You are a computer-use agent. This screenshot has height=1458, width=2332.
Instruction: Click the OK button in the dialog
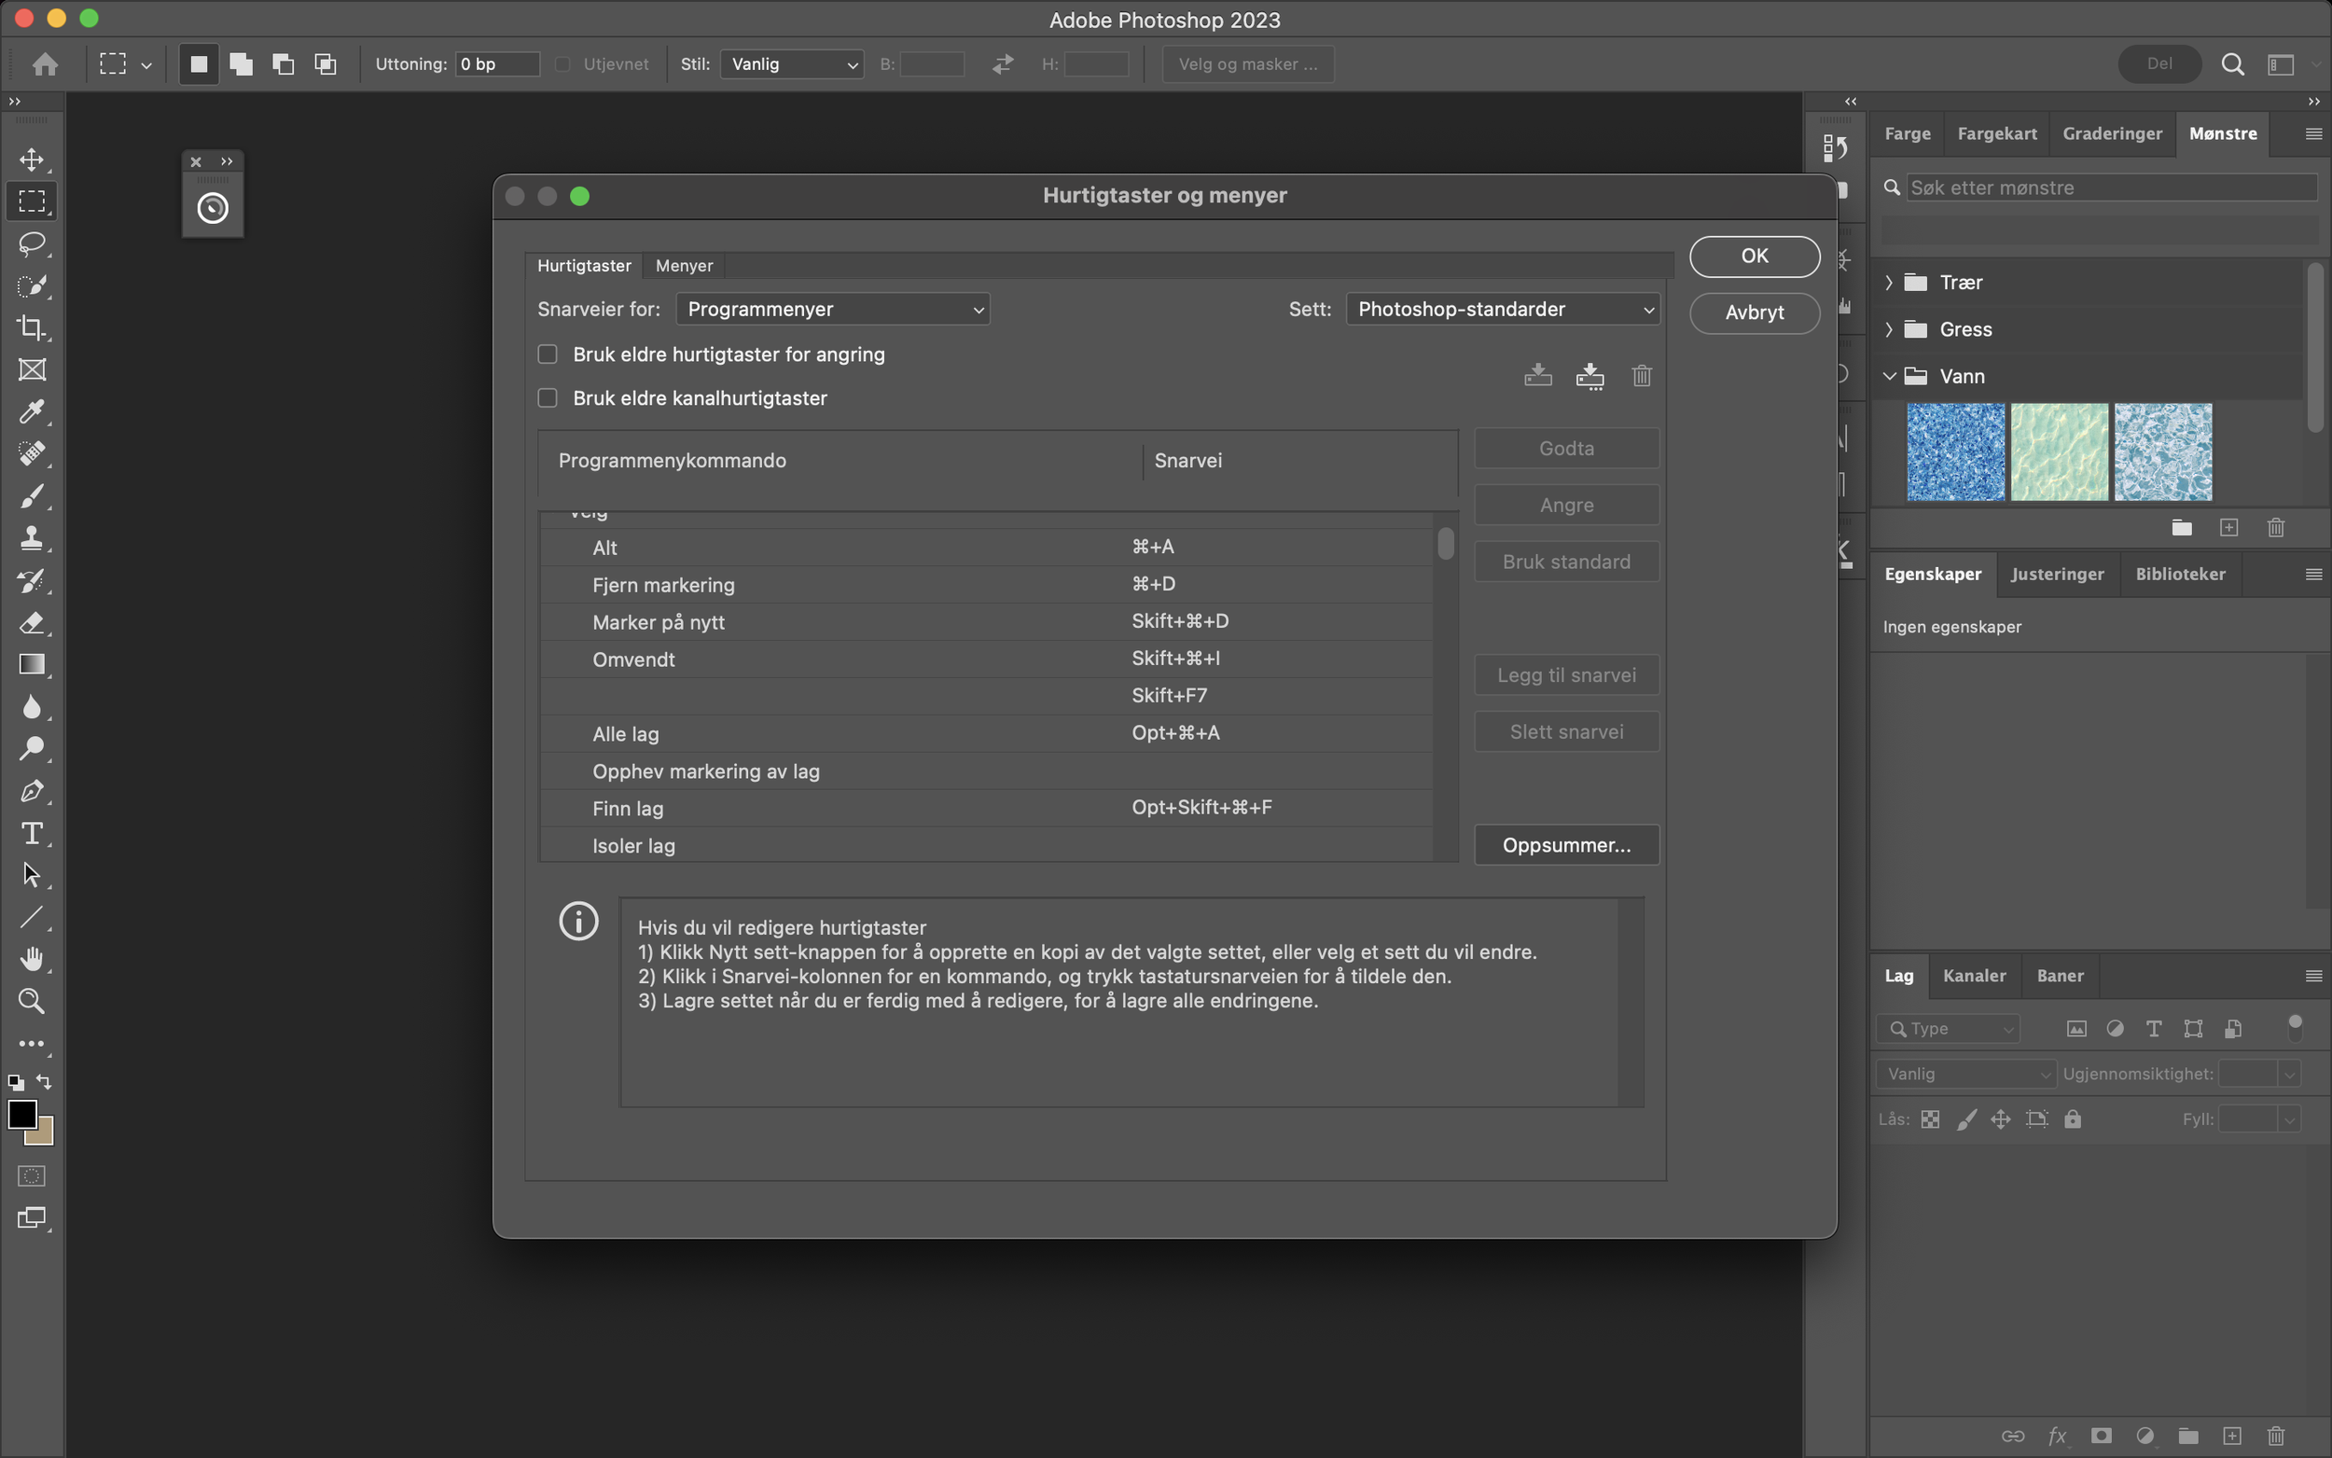pos(1755,257)
